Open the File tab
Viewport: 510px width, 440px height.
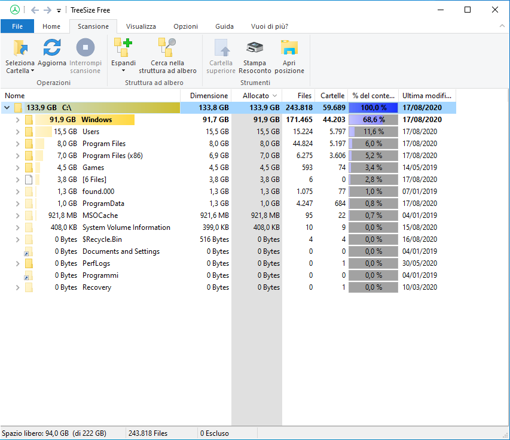tap(17, 26)
